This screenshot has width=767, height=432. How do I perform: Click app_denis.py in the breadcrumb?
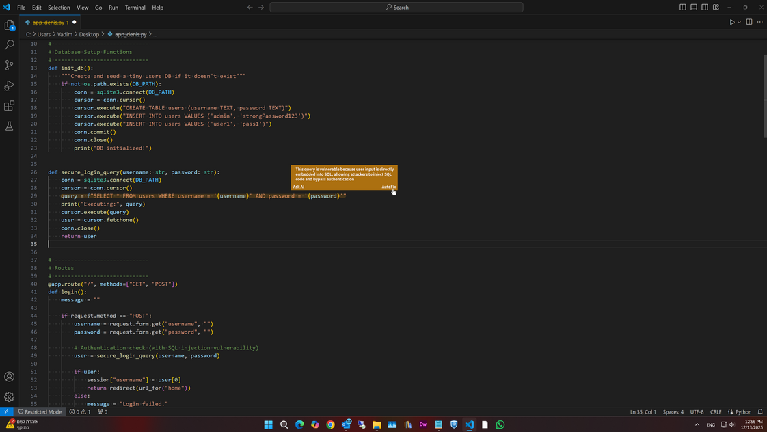click(x=131, y=34)
